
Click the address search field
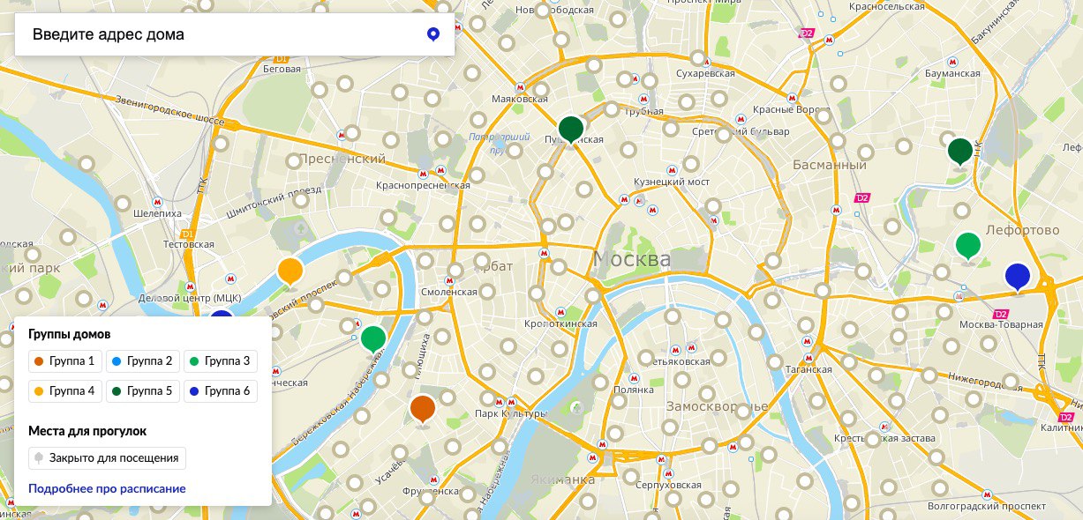pos(235,35)
